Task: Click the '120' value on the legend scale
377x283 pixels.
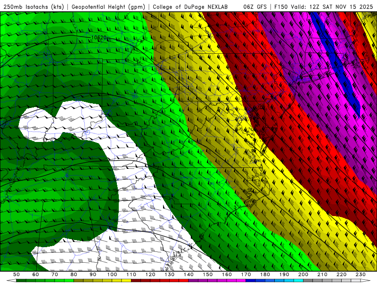Action: (150, 275)
